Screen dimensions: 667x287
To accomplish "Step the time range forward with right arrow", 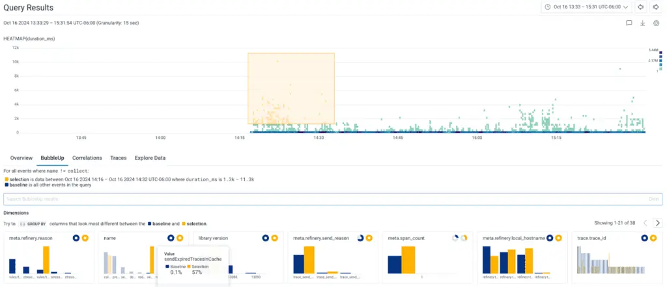I will coord(656,7).
